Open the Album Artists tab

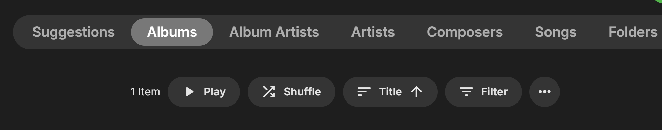pos(274,32)
